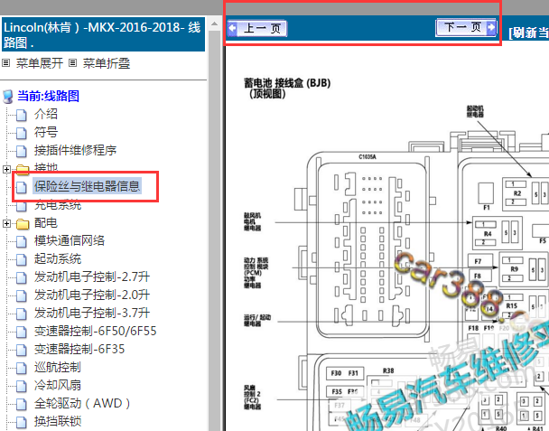Screen dimensions: 549x431
Task: Expand all menus with 菜单展开
Action: pyautogui.click(x=40, y=63)
